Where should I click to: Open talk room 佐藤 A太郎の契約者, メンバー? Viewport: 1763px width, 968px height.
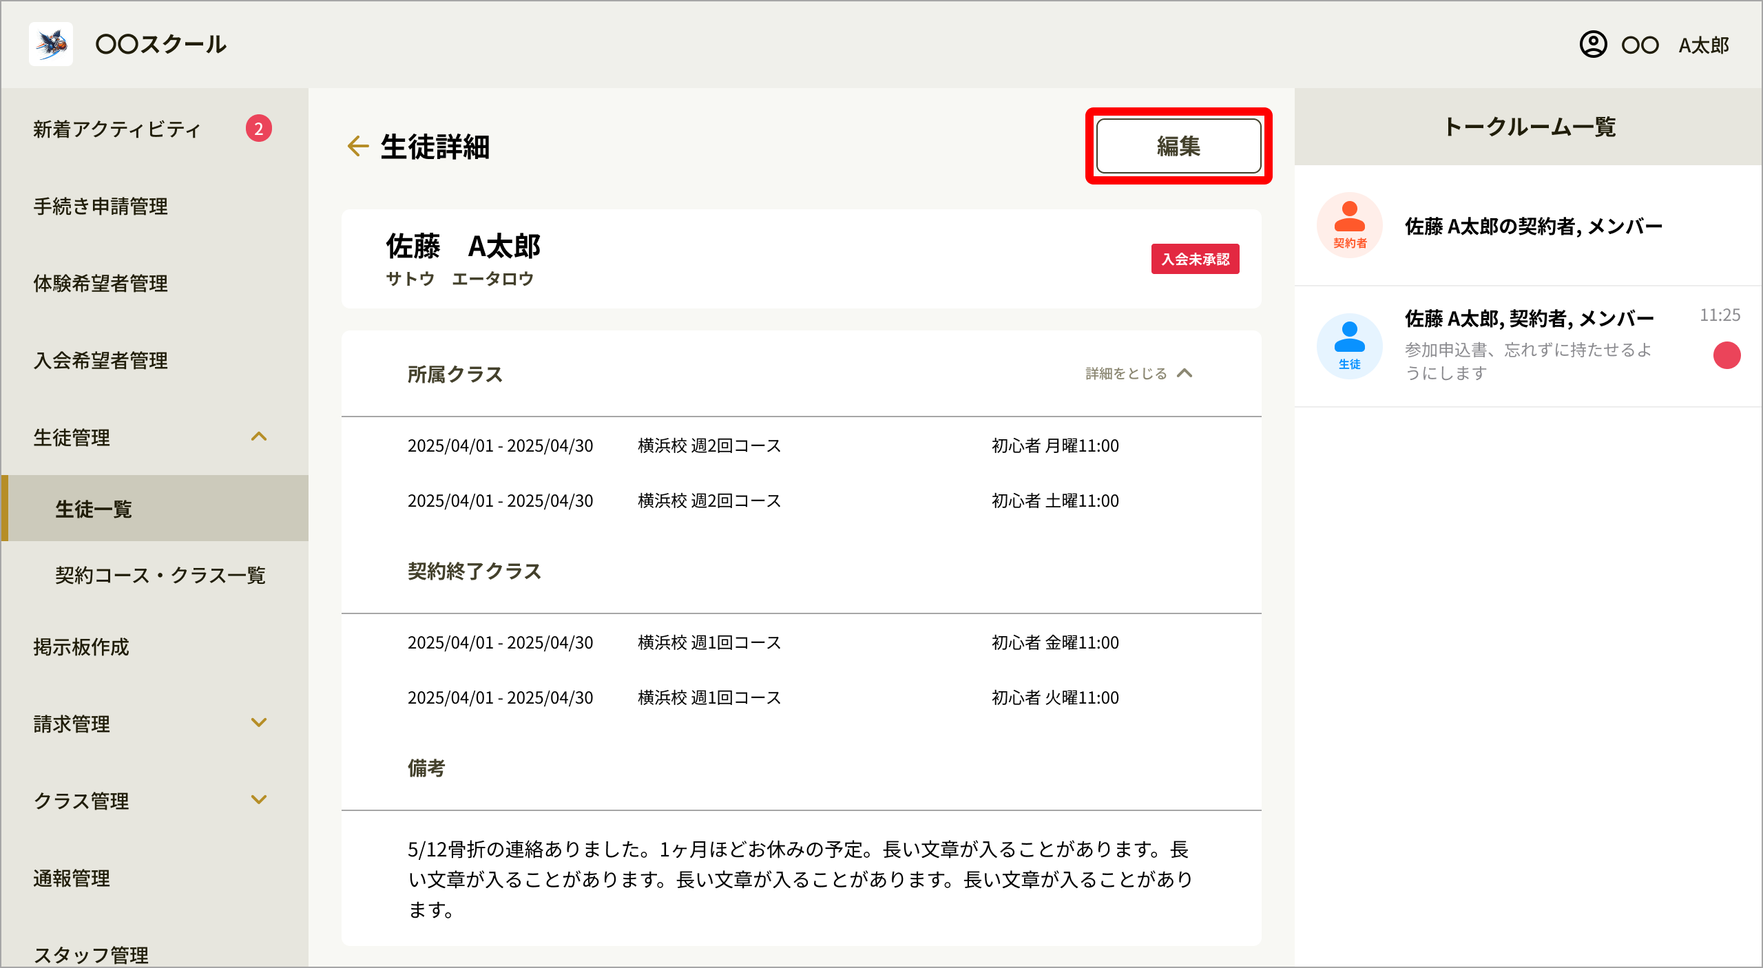[x=1528, y=226]
